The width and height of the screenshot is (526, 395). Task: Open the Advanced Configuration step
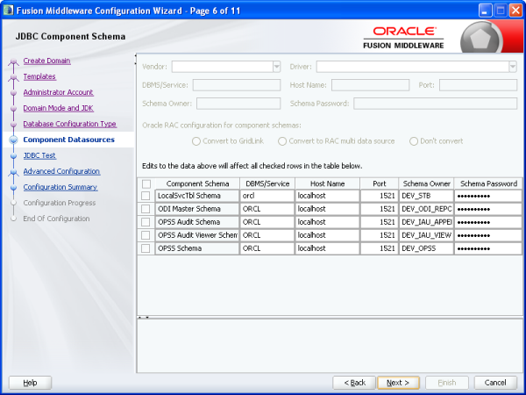61,171
